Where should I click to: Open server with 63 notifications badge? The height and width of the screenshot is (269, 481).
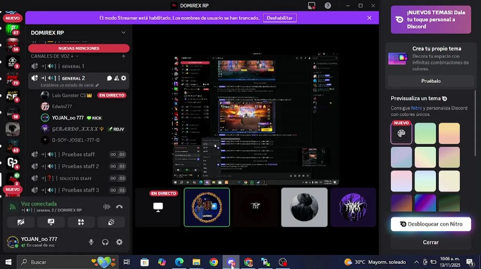click(x=12, y=146)
